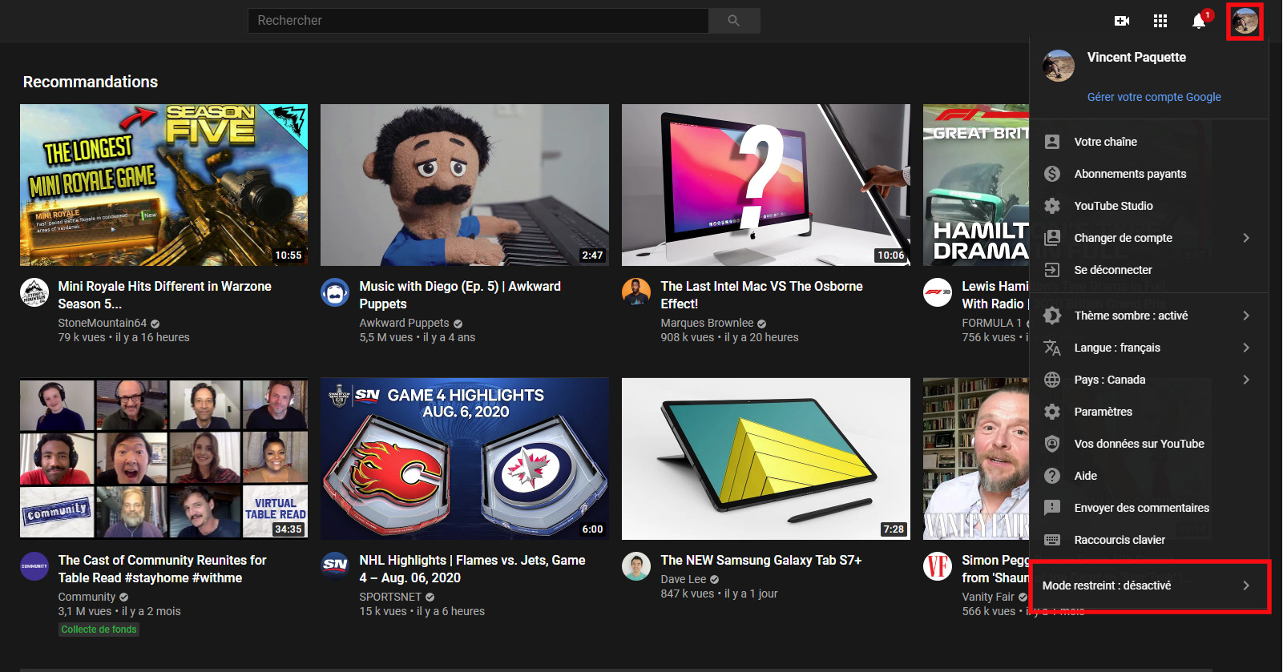Open The NEW Samsung Galaxy Tab S7+ title
This screenshot has height=672, width=1283.
[x=761, y=561]
